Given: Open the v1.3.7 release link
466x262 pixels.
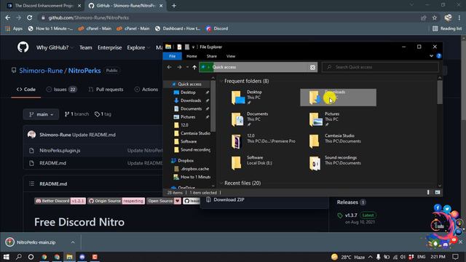Looking at the screenshot, I should click(x=351, y=215).
